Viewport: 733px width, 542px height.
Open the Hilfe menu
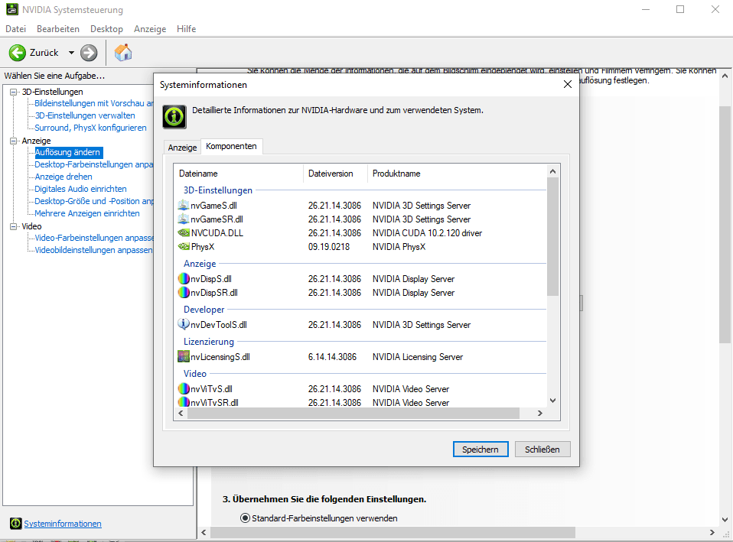point(186,29)
